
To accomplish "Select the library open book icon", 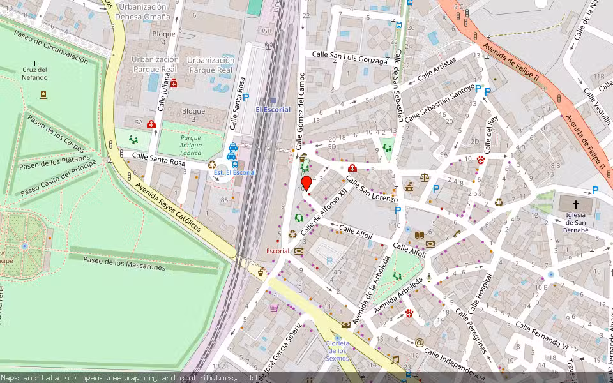I will pos(419,235).
